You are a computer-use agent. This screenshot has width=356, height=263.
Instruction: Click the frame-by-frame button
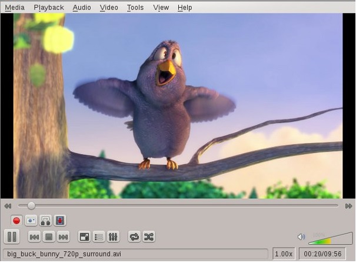coord(59,221)
